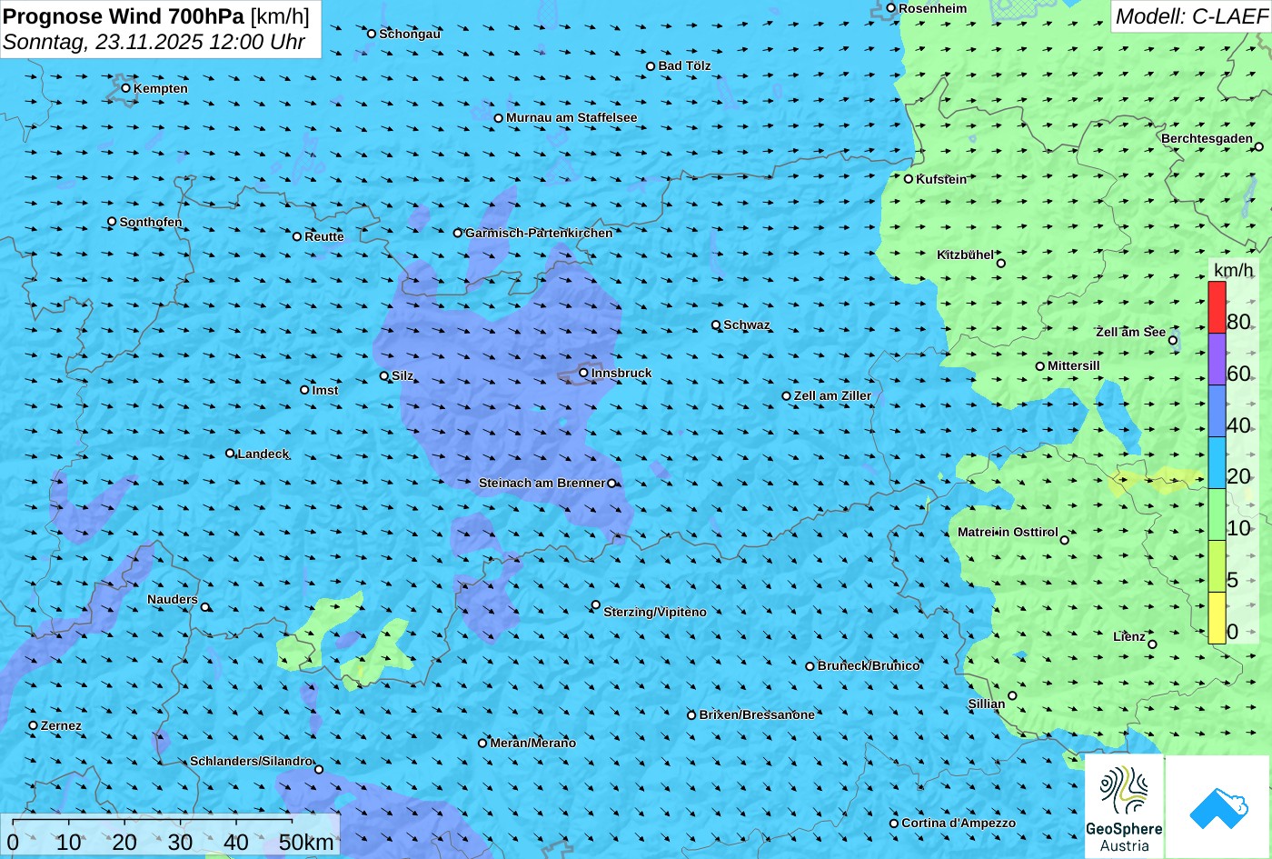This screenshot has height=859, width=1272.
Task: Click the Zernez town marker
Action: [x=33, y=725]
